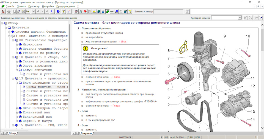Click the blue right-arrow search result icon

tap(261, 18)
